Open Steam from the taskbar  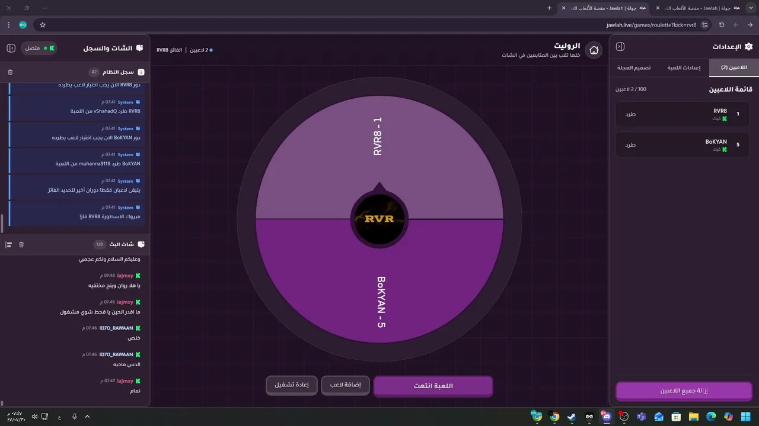point(571,417)
